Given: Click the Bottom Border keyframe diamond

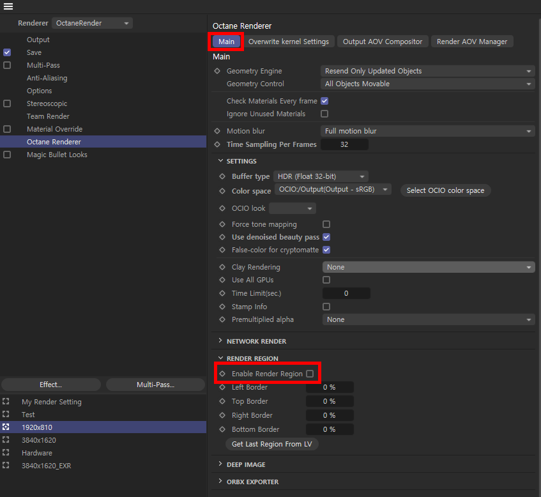Looking at the screenshot, I should coord(222,429).
